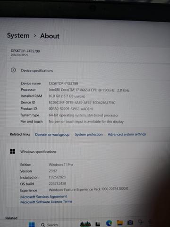Click the Product ID value 00330-52209

71,109
